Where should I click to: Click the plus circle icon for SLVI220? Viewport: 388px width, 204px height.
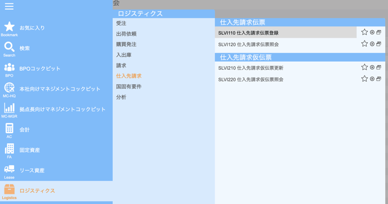[372, 79]
